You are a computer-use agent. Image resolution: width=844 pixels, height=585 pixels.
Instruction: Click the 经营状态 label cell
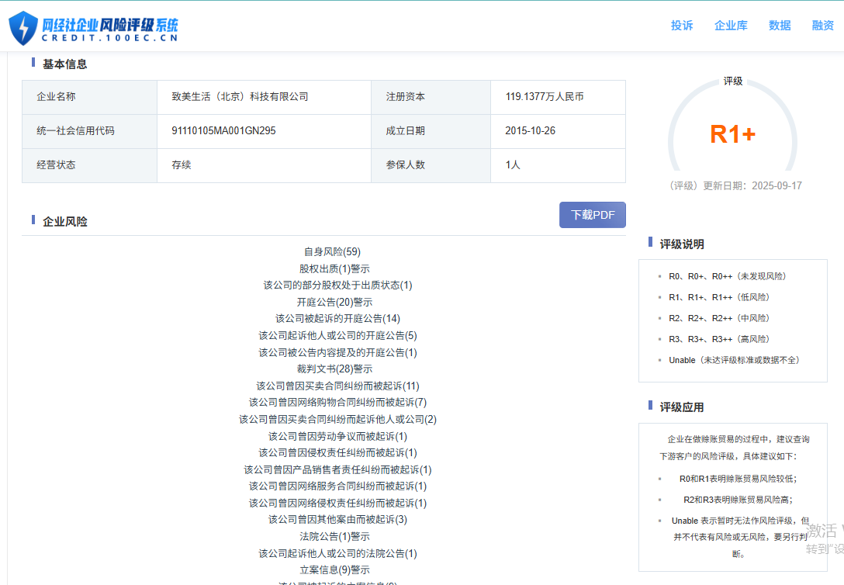coord(89,164)
